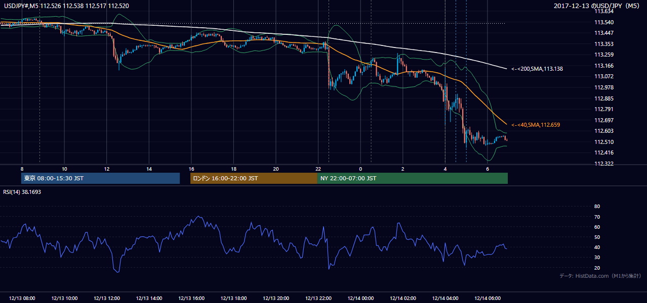Click the 12/14 02:00 time label
Image resolution: width=647 pixels, height=303 pixels.
coord(402,298)
